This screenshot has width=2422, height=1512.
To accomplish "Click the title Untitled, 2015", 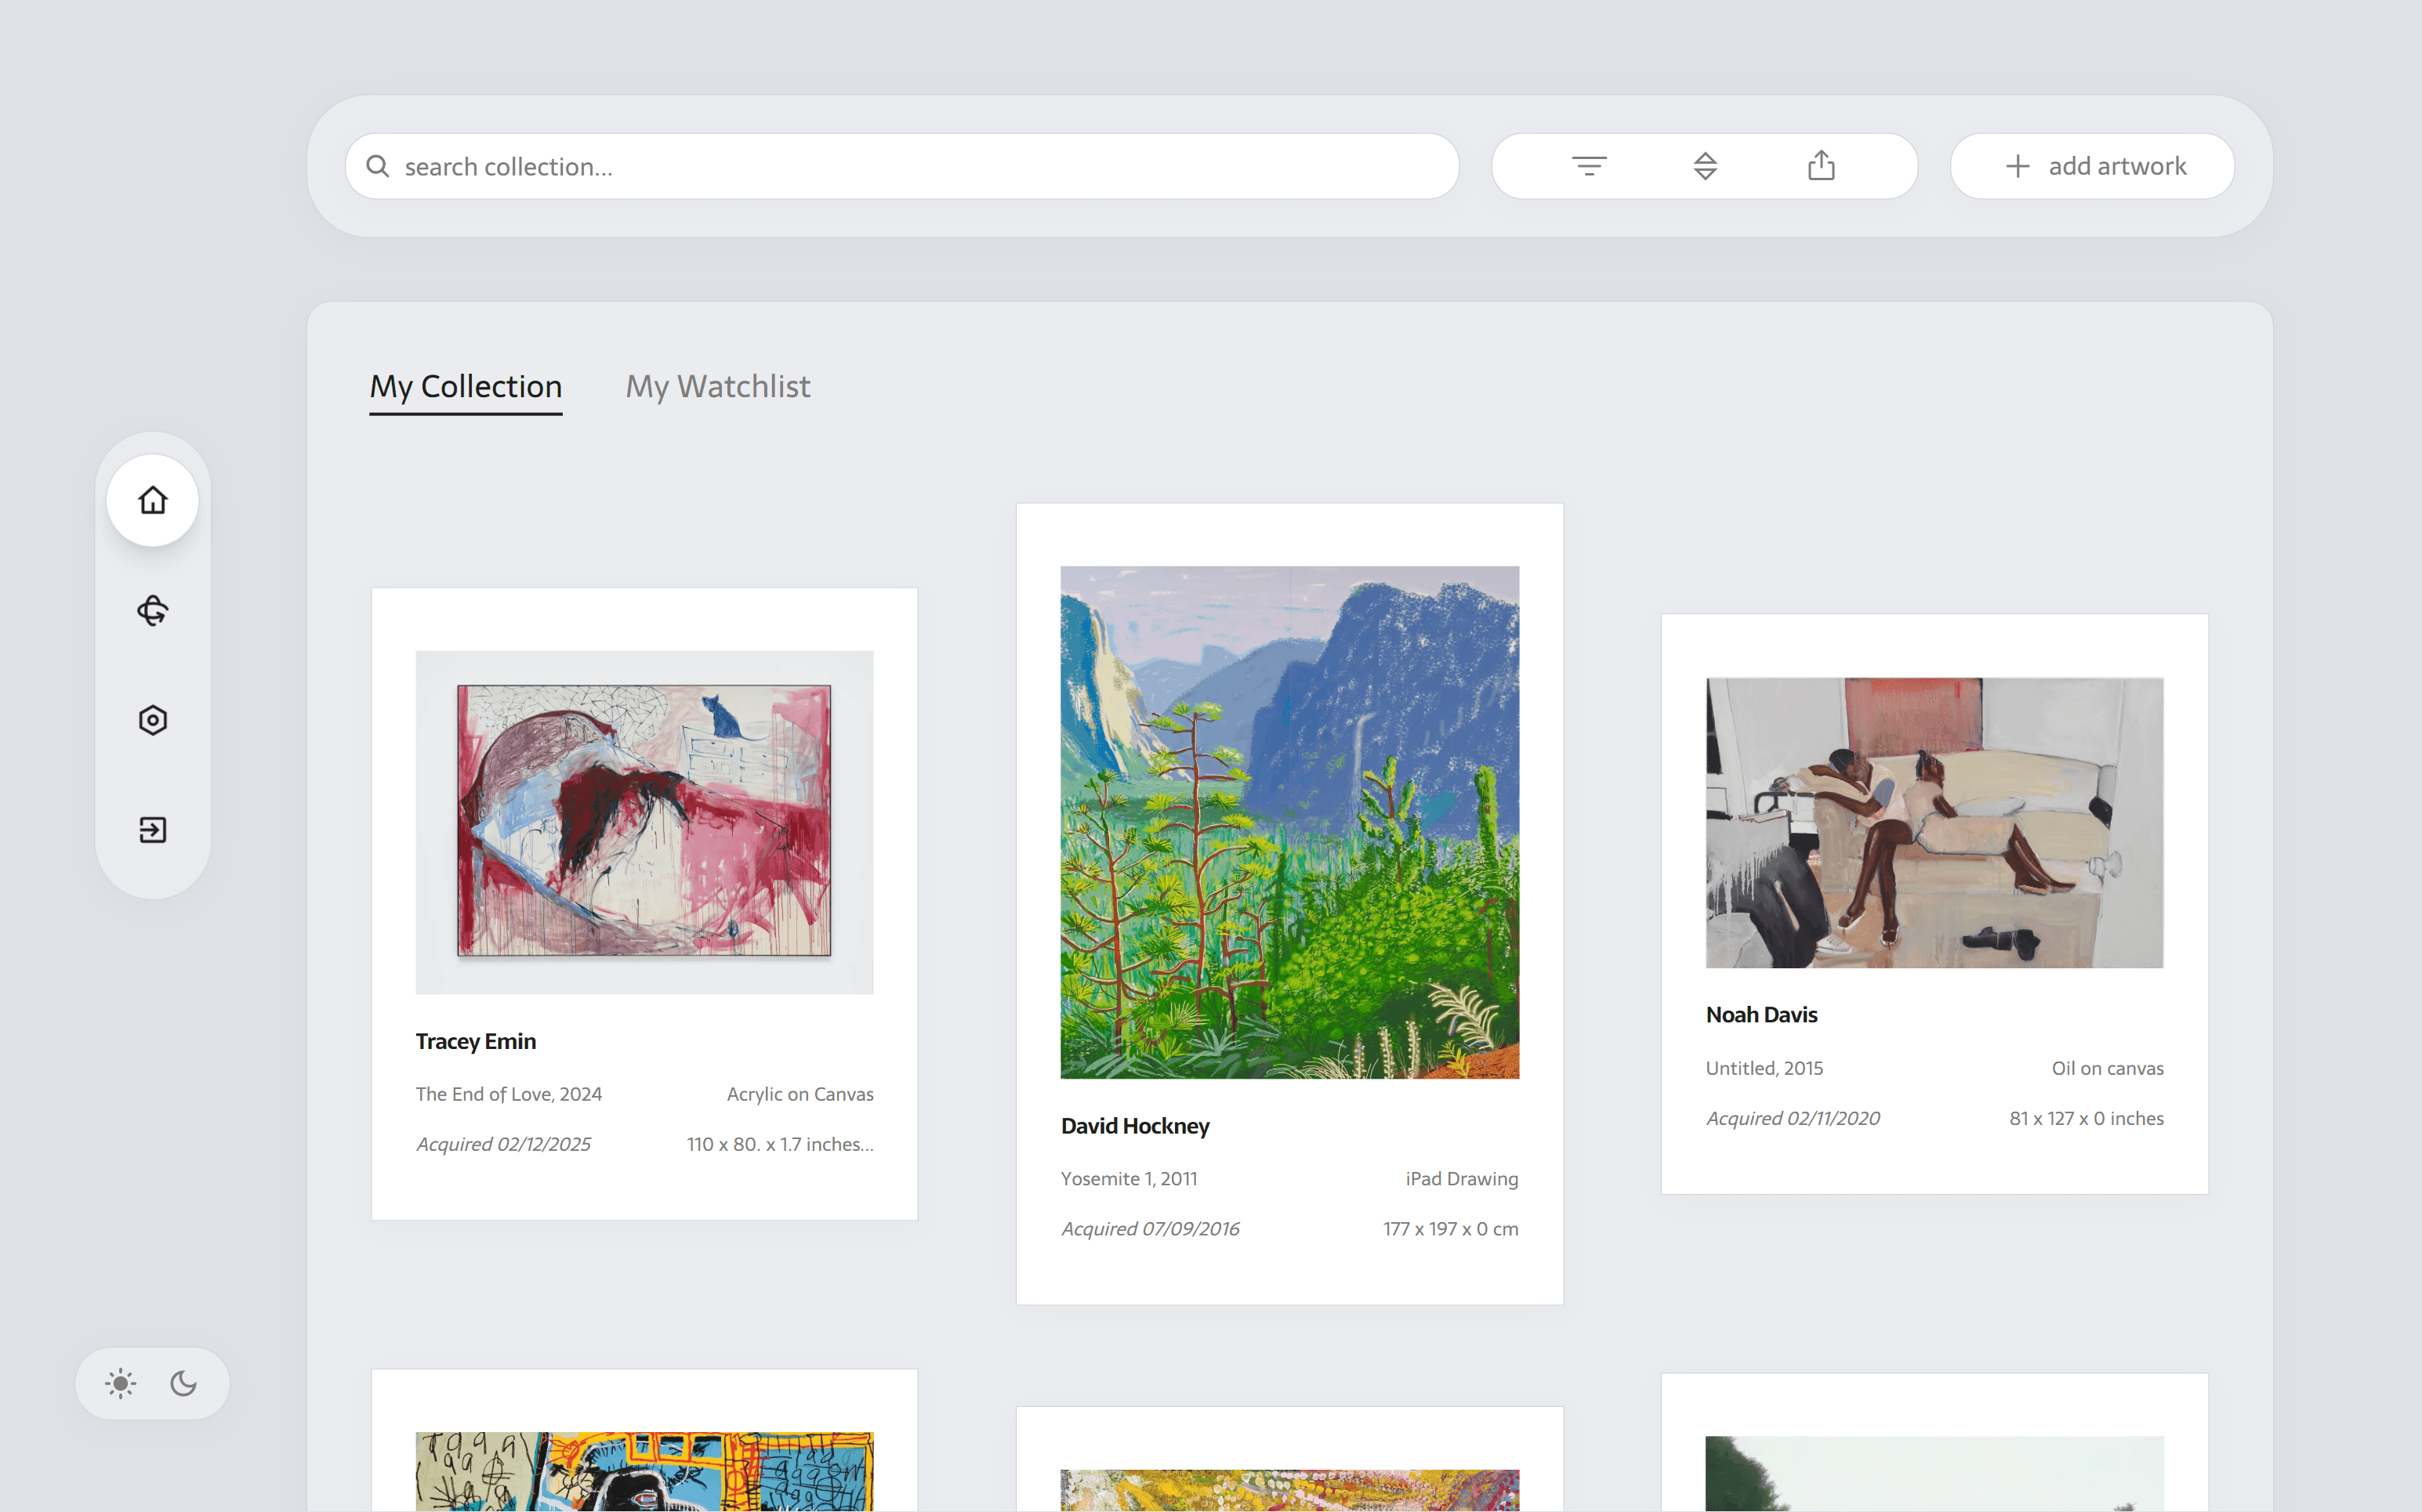I will [x=1764, y=1068].
